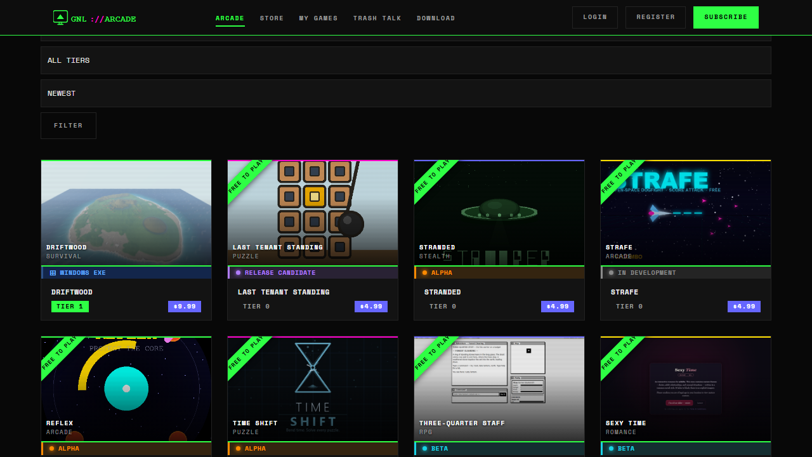Open the Driftwood island thumbnail

click(x=126, y=213)
